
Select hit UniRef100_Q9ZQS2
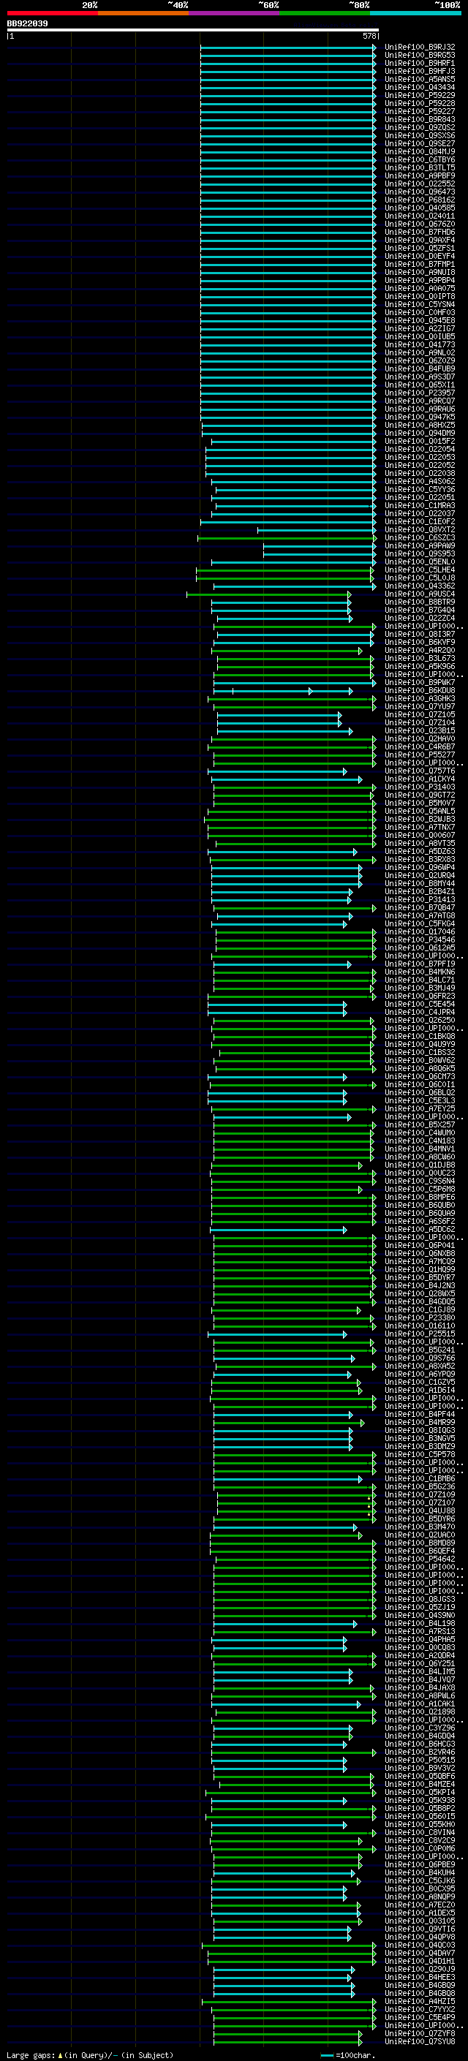(420, 127)
